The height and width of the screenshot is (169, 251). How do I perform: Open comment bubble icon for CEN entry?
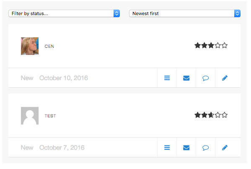pos(206,78)
